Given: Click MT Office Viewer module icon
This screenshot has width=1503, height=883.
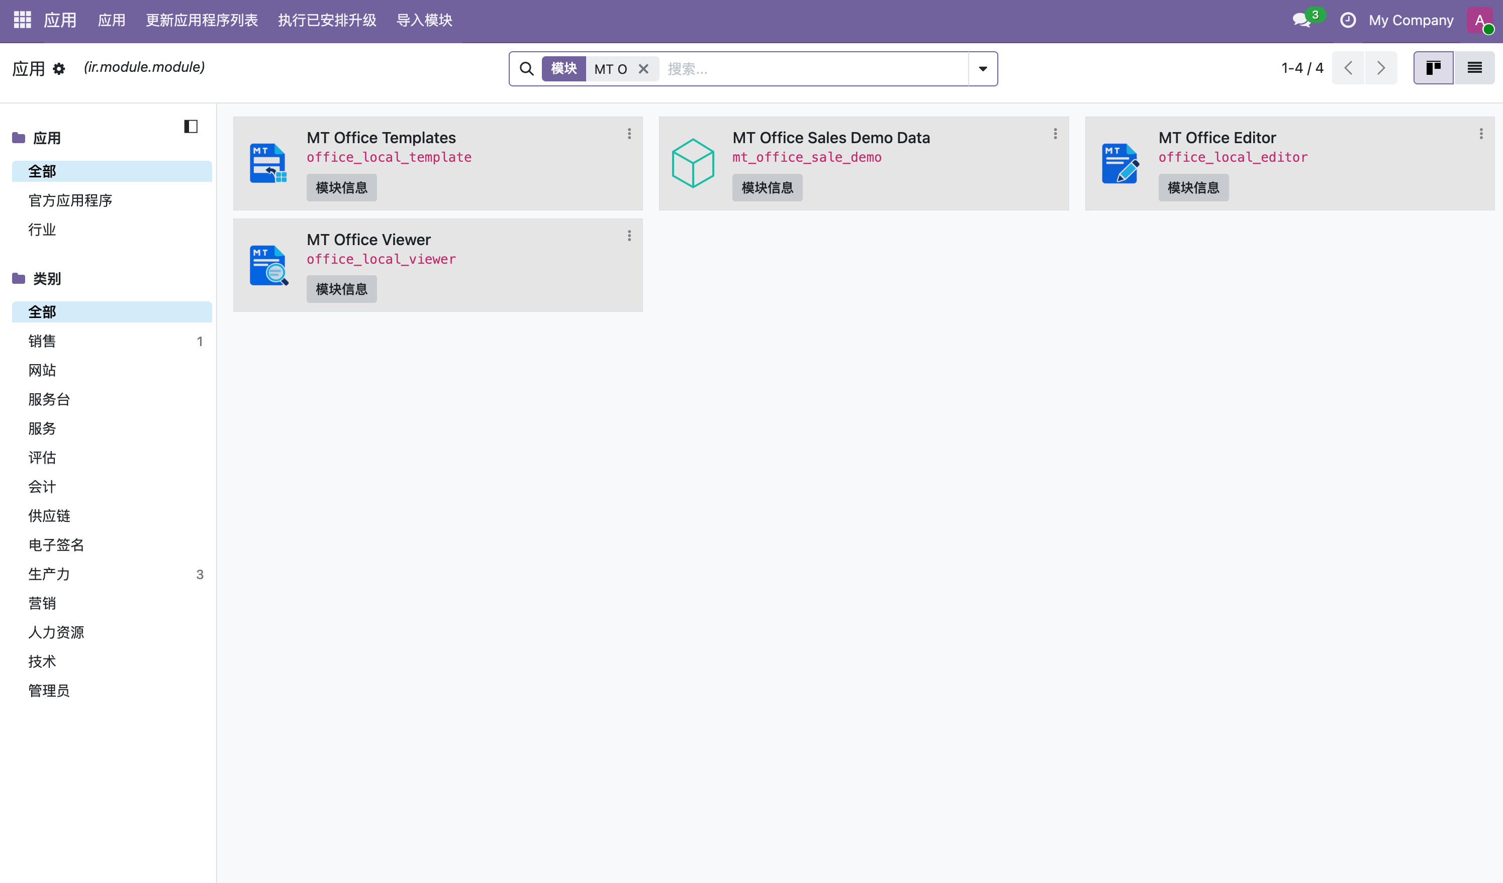Looking at the screenshot, I should tap(268, 265).
